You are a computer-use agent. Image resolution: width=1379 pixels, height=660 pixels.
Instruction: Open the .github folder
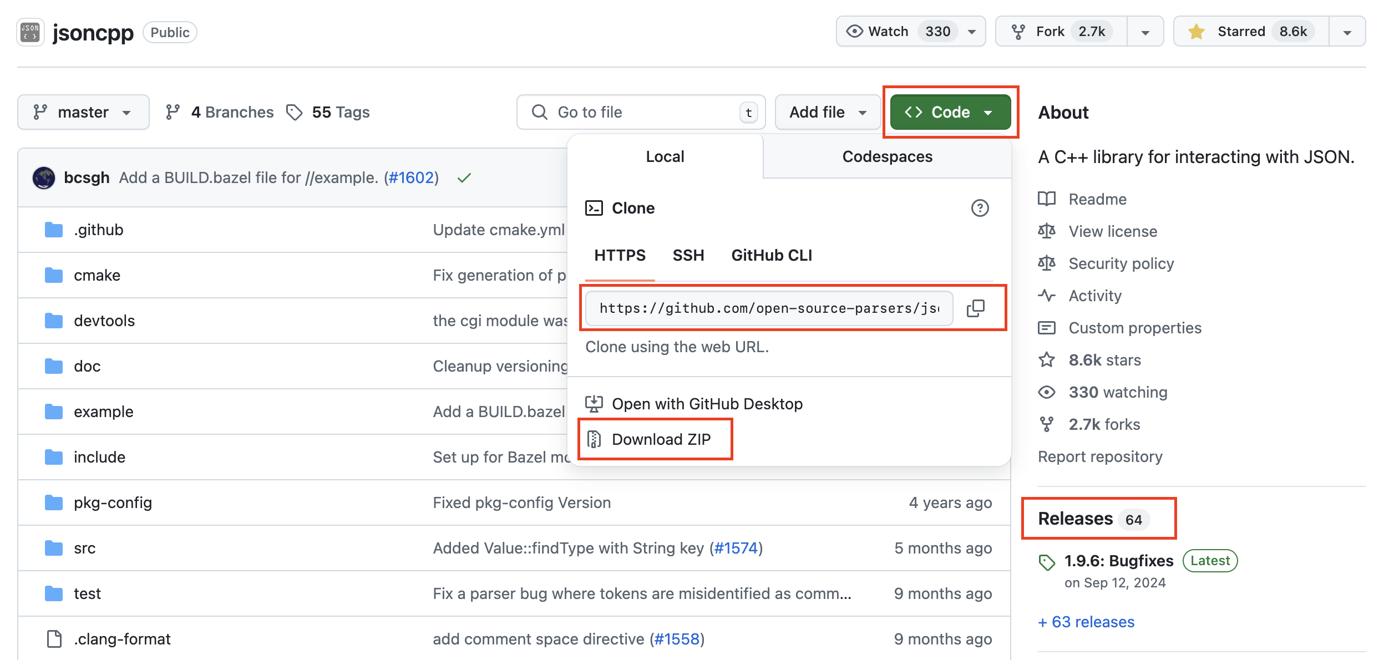pos(98,230)
